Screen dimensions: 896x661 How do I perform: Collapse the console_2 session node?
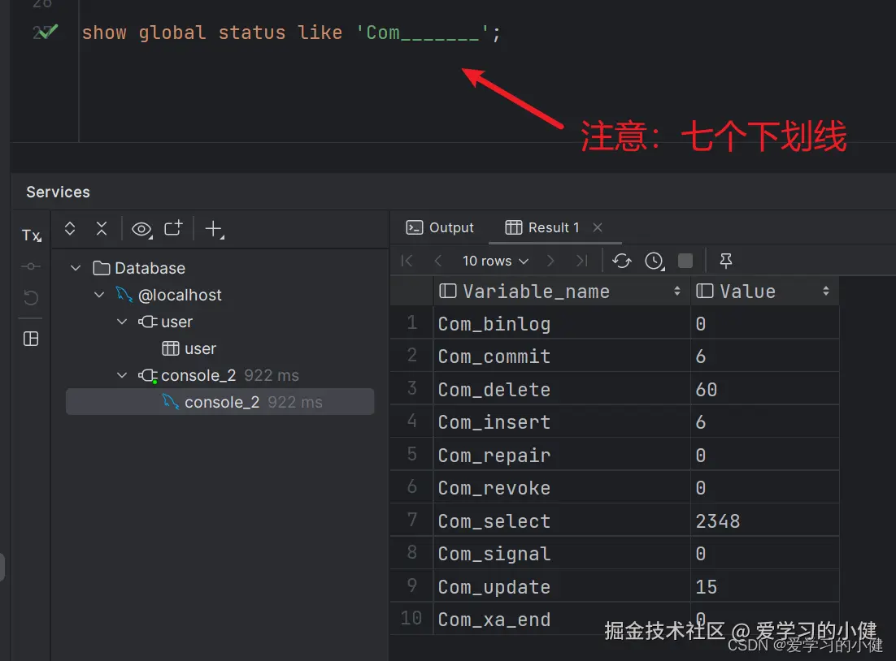click(x=122, y=375)
